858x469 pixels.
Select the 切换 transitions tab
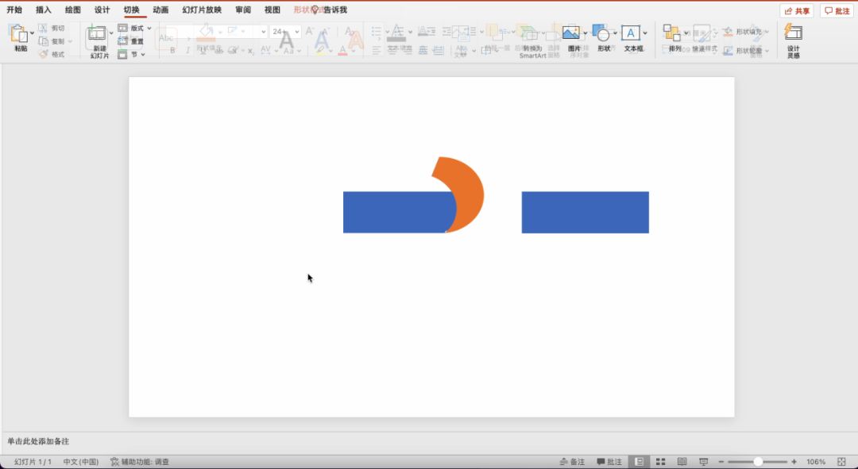131,10
